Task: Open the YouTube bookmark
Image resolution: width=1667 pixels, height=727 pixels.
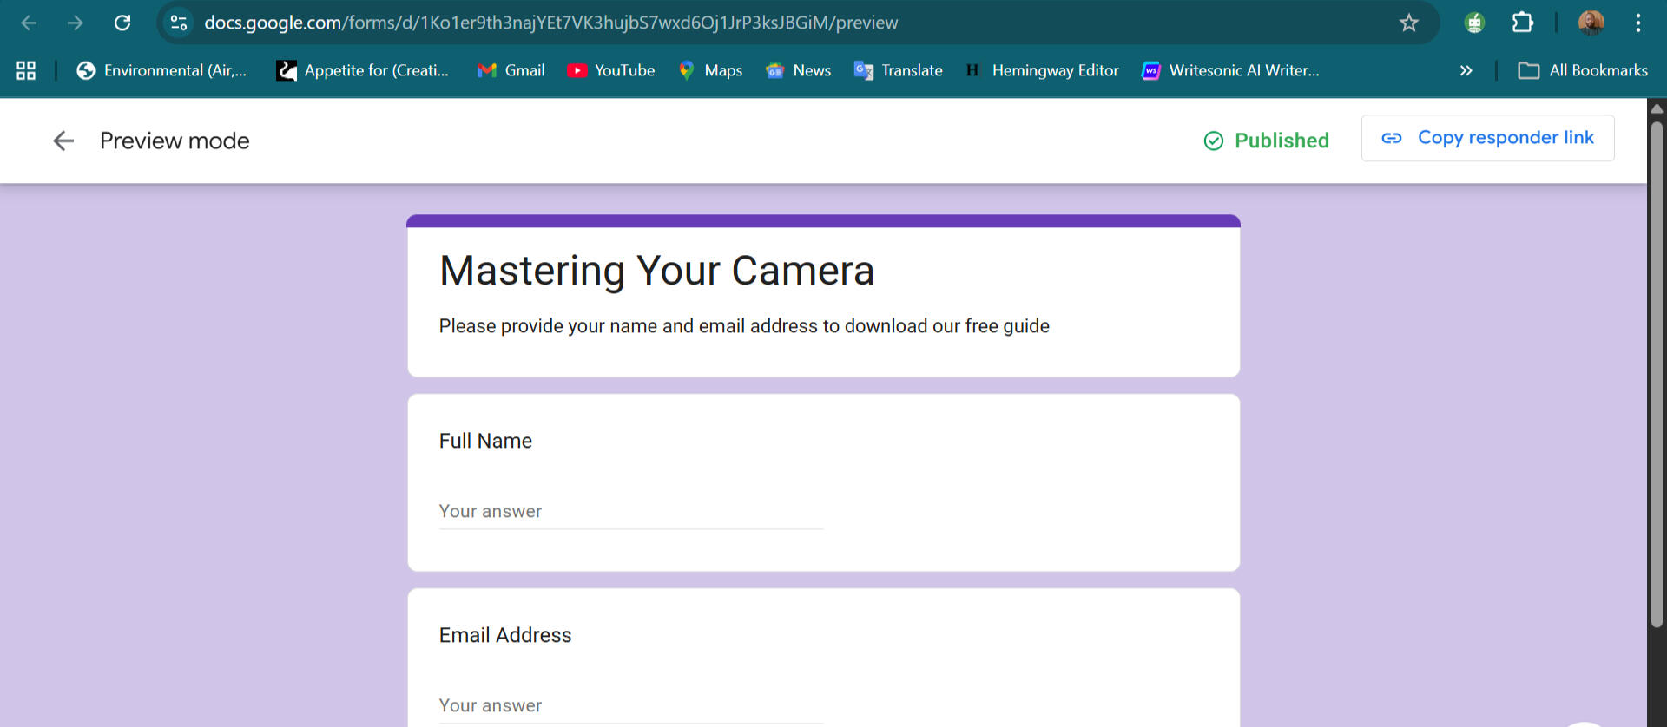Action: [611, 70]
